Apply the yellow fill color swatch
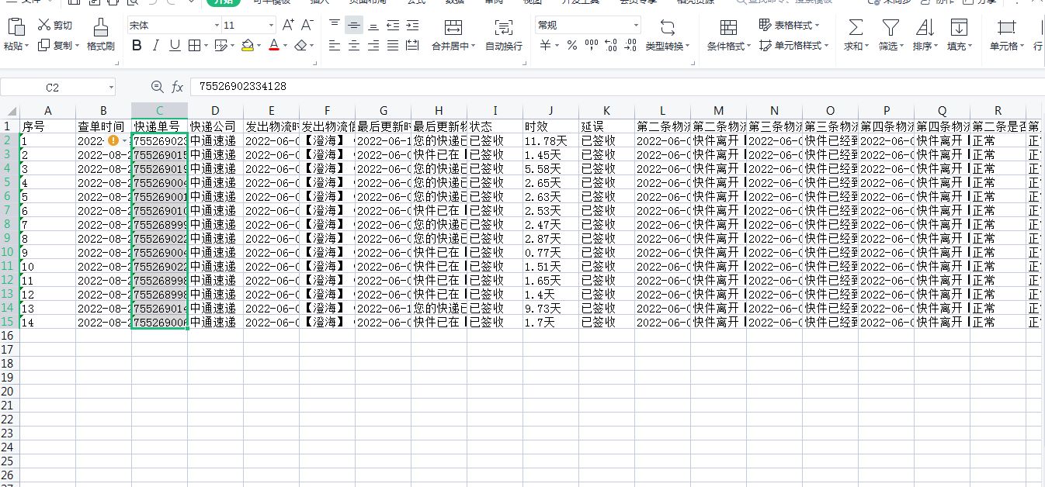The image size is (1045, 487). click(247, 46)
